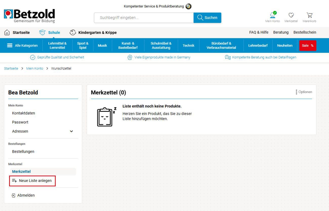Click 'Kompetente Beratung auch bei Detailfragen' text

point(264,57)
